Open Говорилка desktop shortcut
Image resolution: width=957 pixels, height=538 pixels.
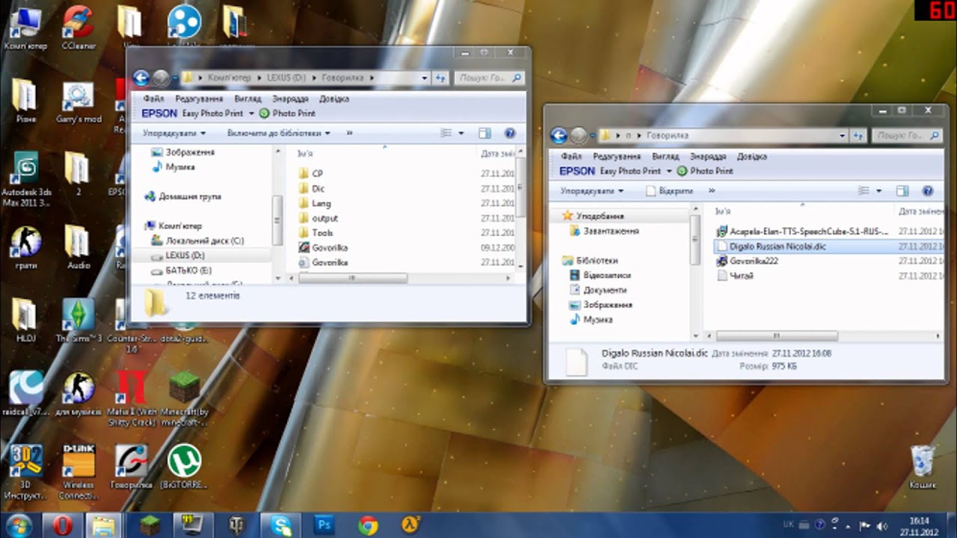(x=131, y=466)
